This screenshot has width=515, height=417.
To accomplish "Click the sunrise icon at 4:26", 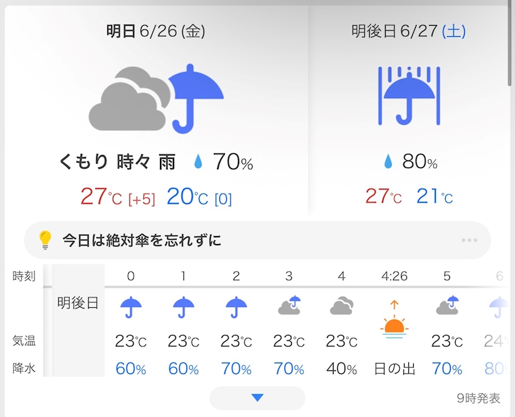I will pyautogui.click(x=394, y=319).
